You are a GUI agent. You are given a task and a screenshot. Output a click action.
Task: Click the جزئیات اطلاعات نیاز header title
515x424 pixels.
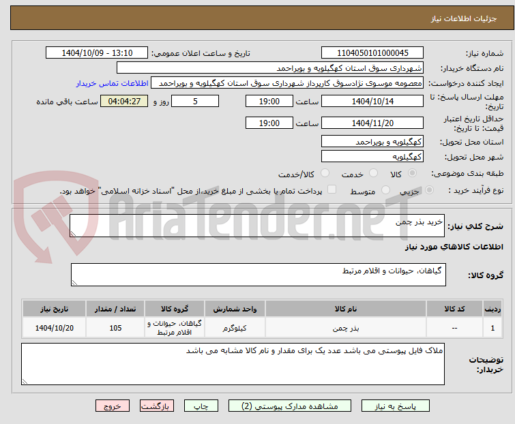[464, 18]
